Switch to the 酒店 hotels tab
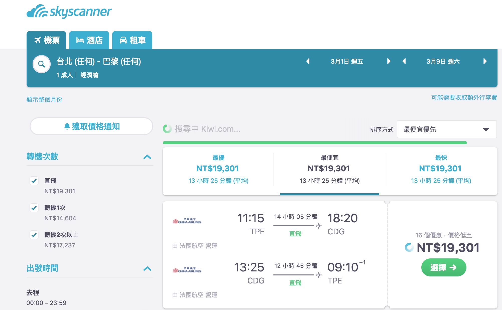 [x=89, y=40]
